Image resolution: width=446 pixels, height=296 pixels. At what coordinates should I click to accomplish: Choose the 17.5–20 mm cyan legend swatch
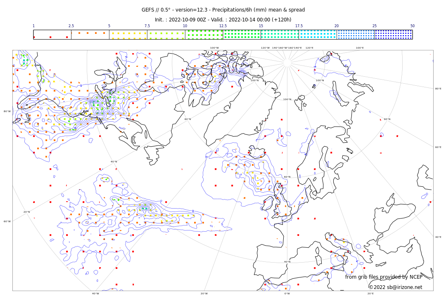[x=318, y=35]
